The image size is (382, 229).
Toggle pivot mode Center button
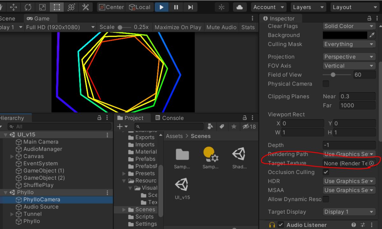tap(111, 7)
